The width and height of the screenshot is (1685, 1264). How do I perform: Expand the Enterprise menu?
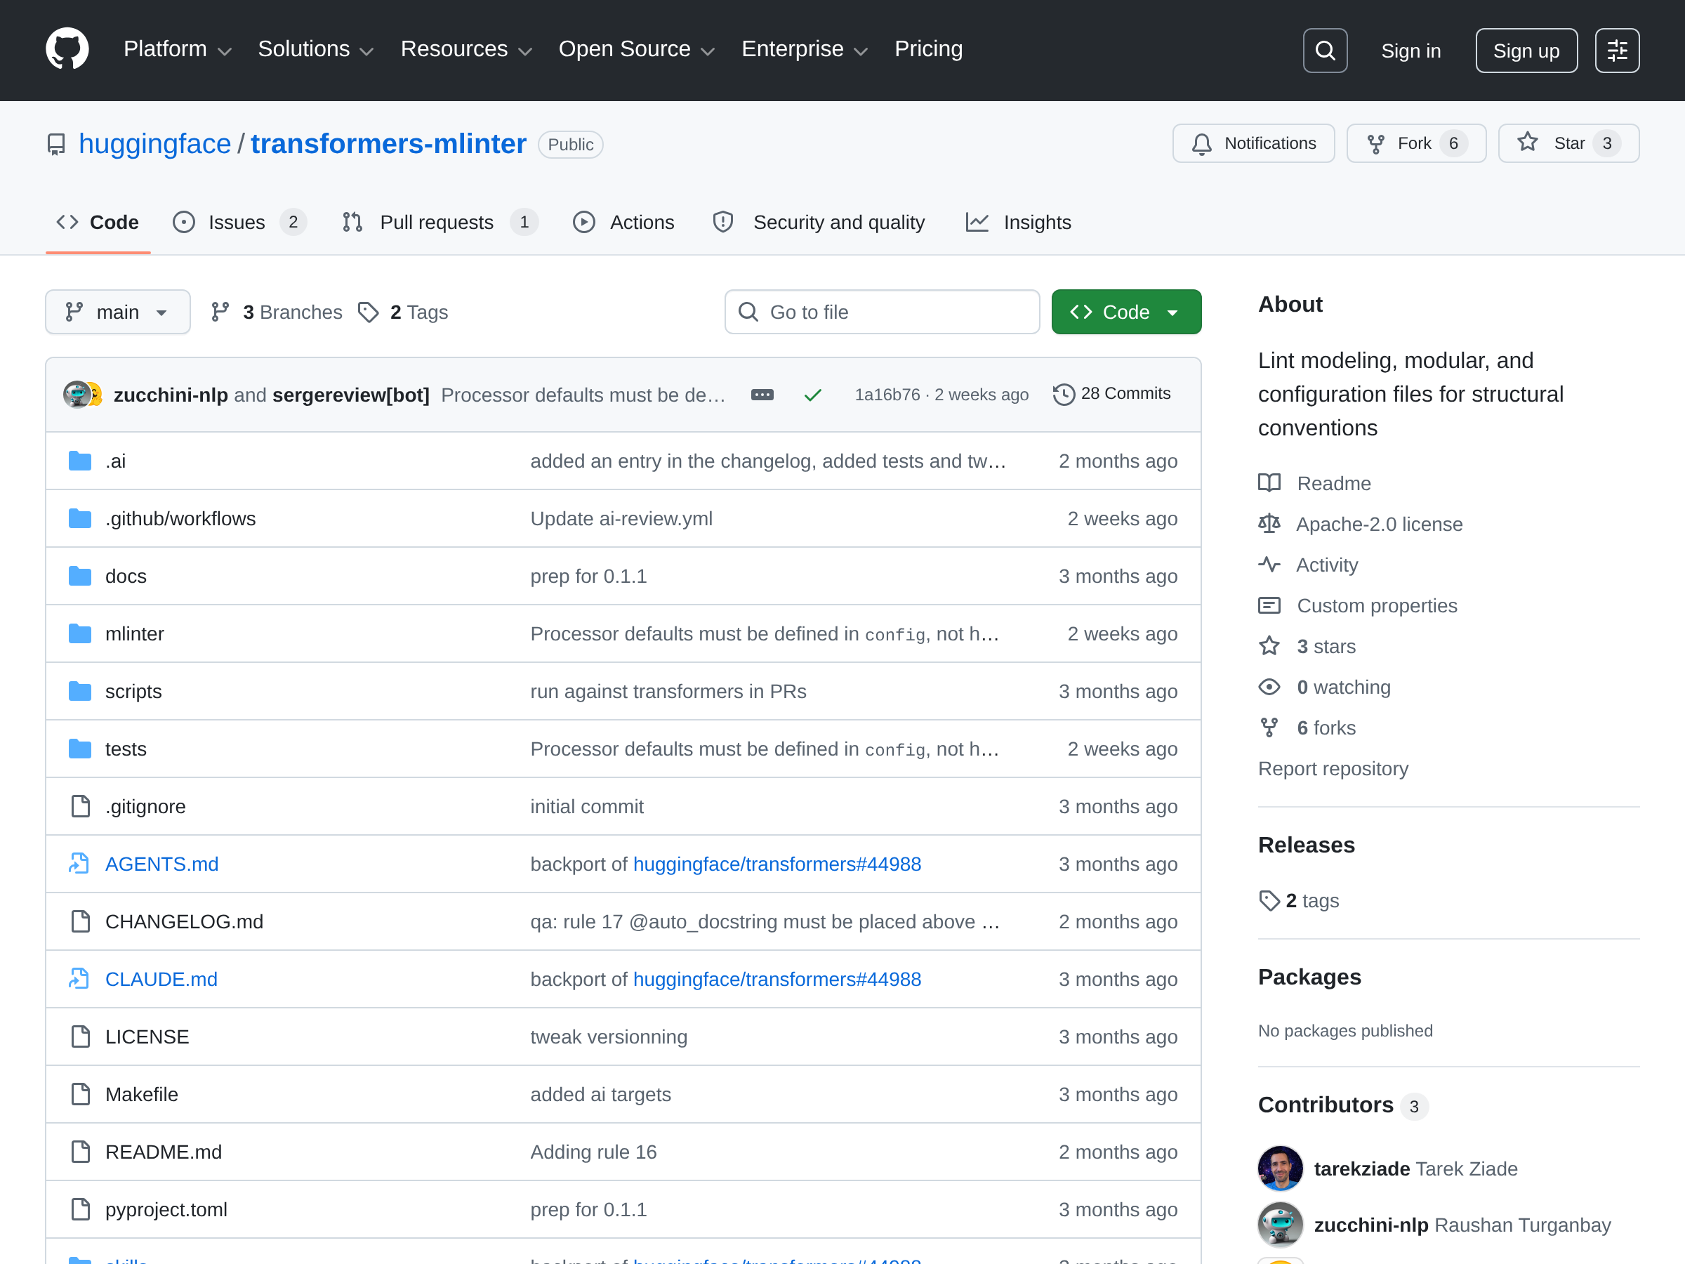coord(805,50)
